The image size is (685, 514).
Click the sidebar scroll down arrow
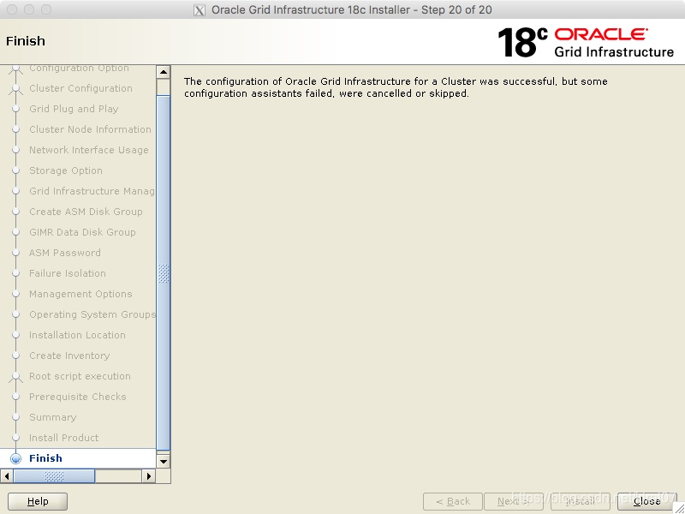click(164, 461)
